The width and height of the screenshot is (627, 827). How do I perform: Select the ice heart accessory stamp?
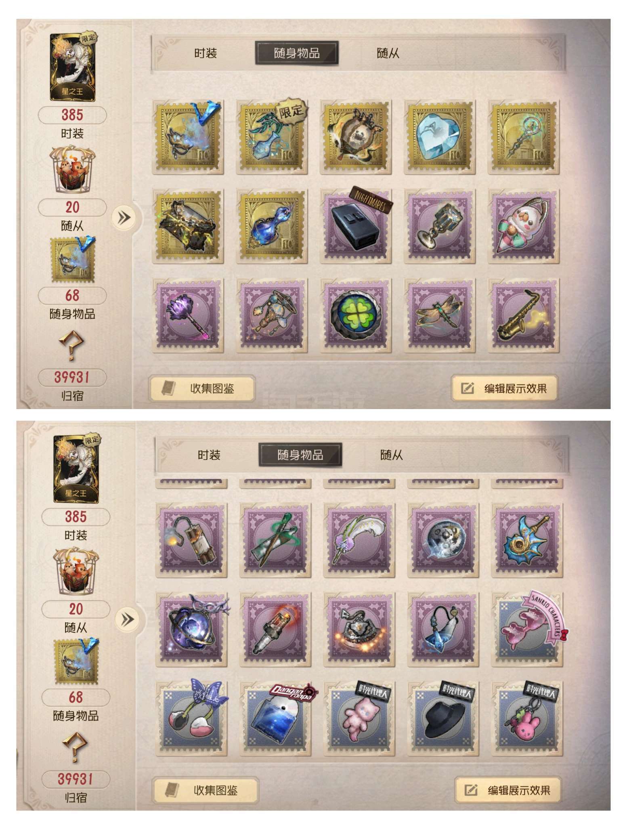(x=440, y=138)
